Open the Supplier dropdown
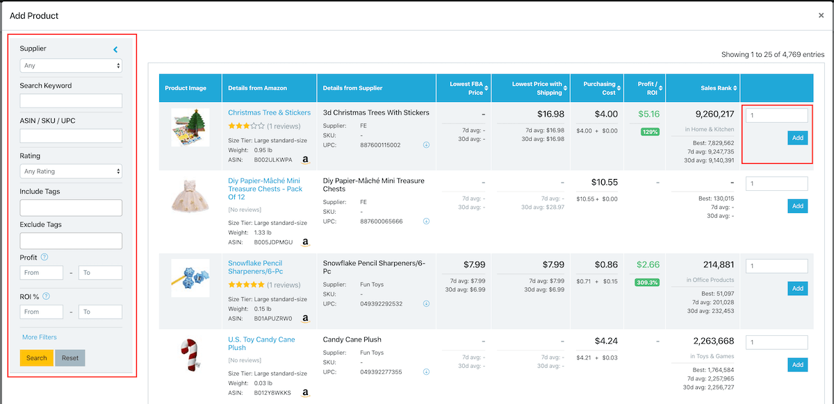This screenshot has height=404, width=834. point(71,65)
